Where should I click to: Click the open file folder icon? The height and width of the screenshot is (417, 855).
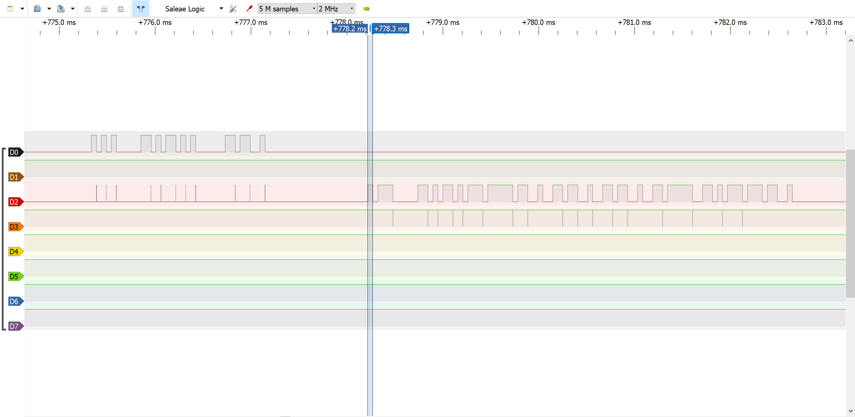(37, 9)
